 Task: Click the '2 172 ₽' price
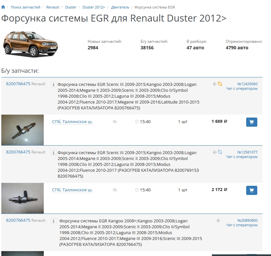(x=219, y=190)
